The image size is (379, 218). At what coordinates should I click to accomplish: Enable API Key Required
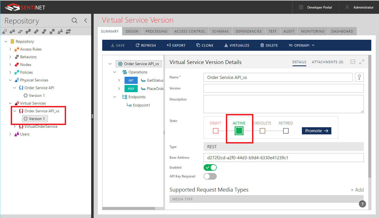point(210,176)
